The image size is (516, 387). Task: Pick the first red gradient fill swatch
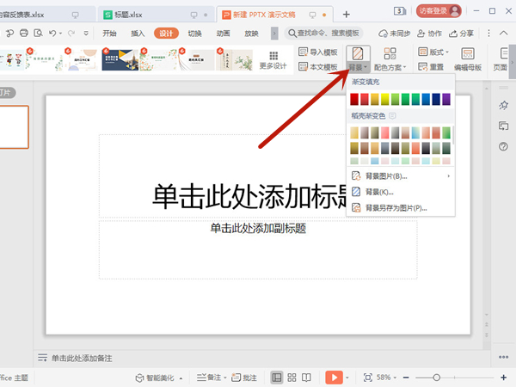(x=355, y=100)
